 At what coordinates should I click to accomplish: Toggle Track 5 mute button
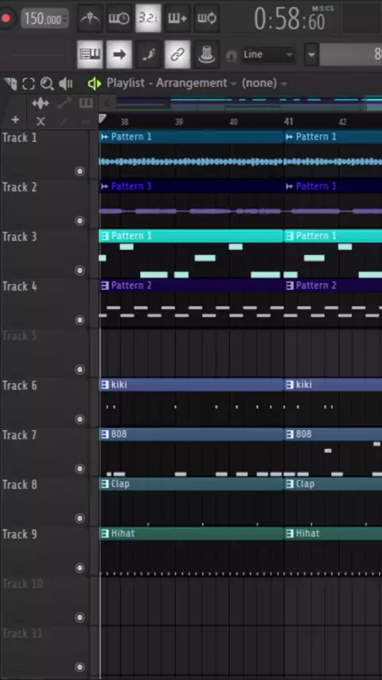pos(80,369)
